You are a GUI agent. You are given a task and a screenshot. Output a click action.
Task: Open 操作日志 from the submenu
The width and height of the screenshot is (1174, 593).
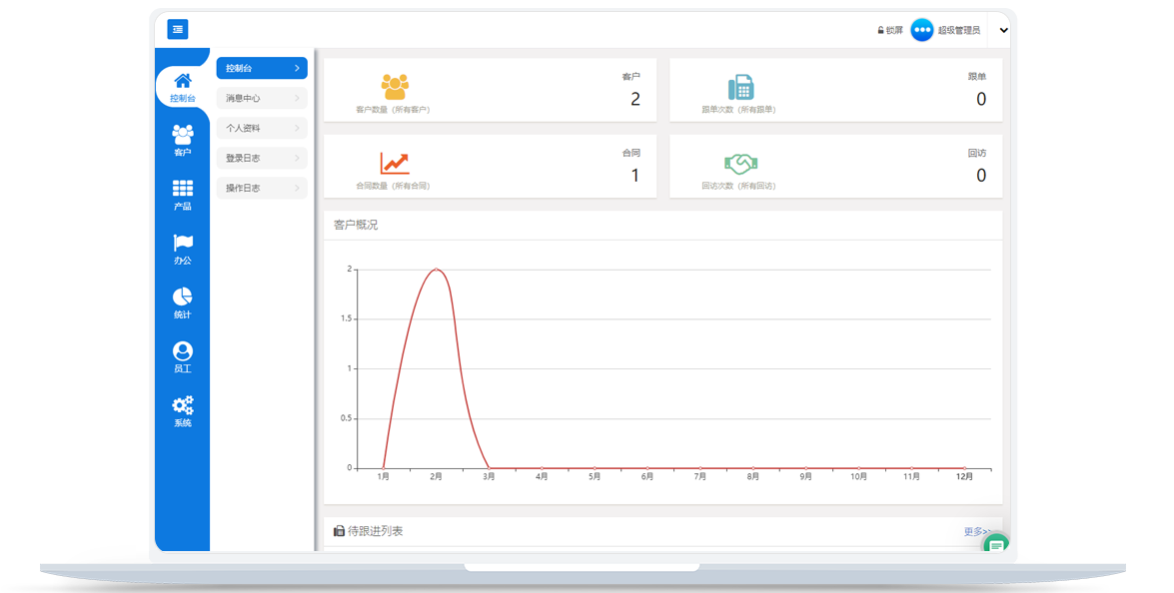coord(261,188)
